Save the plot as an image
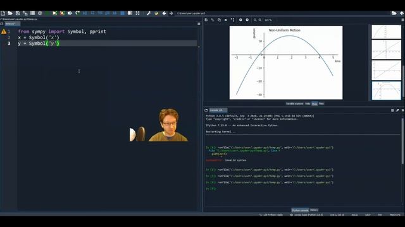This screenshot has height=227, width=405. point(206,20)
